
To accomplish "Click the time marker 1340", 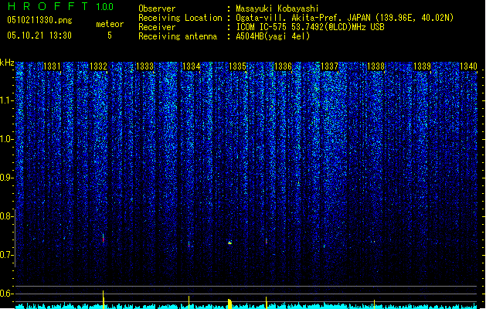I will [x=468, y=66].
